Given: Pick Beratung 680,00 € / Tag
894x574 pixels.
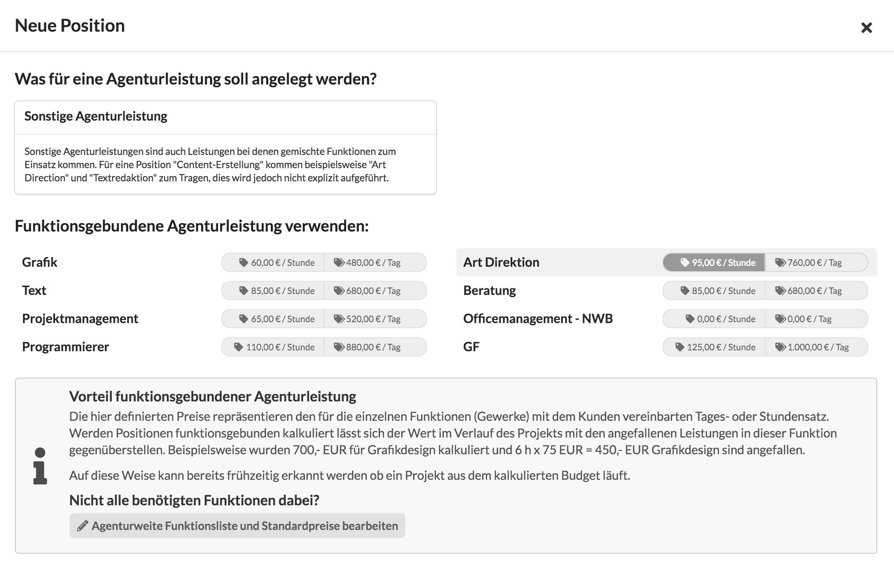Looking at the screenshot, I should click(816, 291).
